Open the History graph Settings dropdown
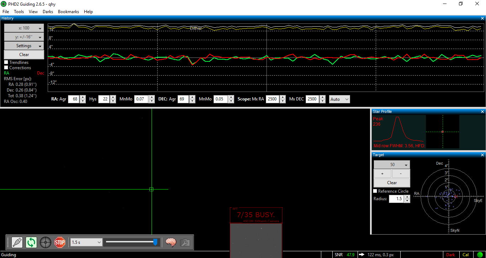The height and width of the screenshot is (258, 486). coord(24,46)
